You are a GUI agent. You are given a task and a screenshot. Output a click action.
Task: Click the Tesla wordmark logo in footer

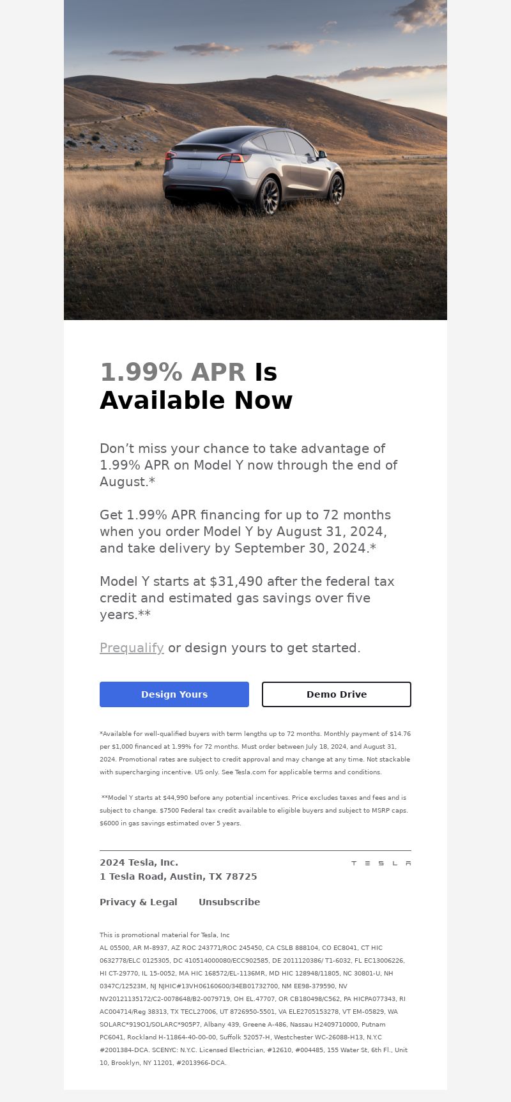[381, 863]
